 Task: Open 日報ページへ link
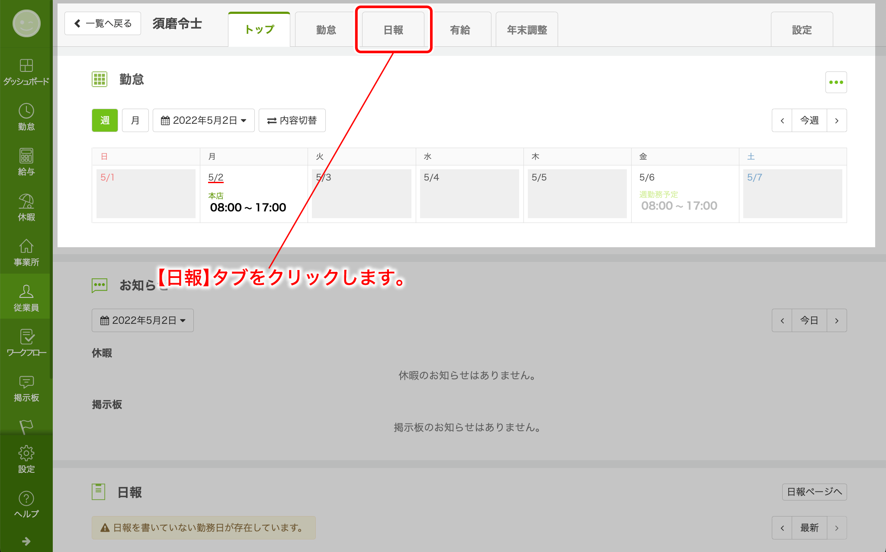click(814, 492)
